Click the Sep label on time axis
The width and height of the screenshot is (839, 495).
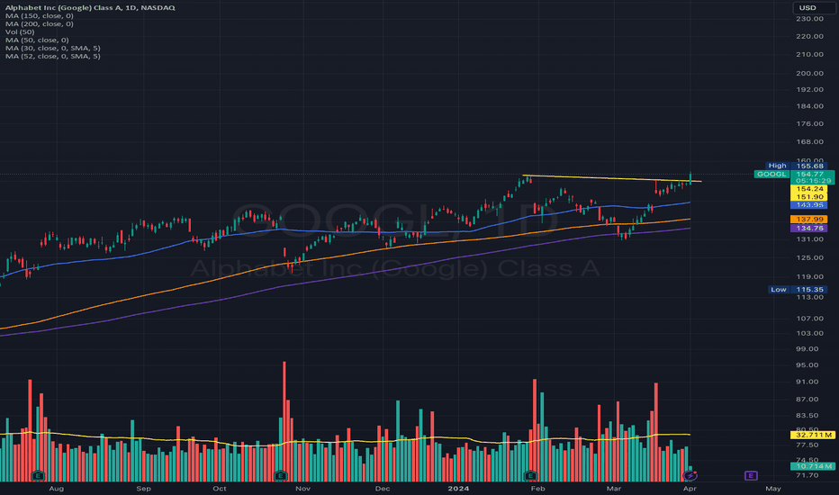coord(143,489)
